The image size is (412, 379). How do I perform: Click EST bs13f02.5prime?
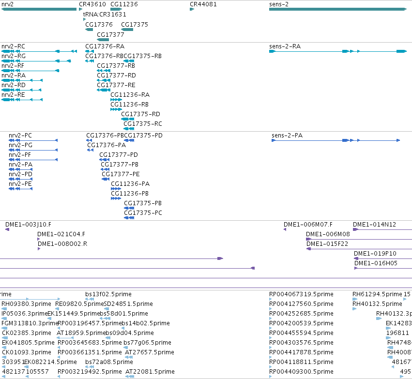coord(108,294)
